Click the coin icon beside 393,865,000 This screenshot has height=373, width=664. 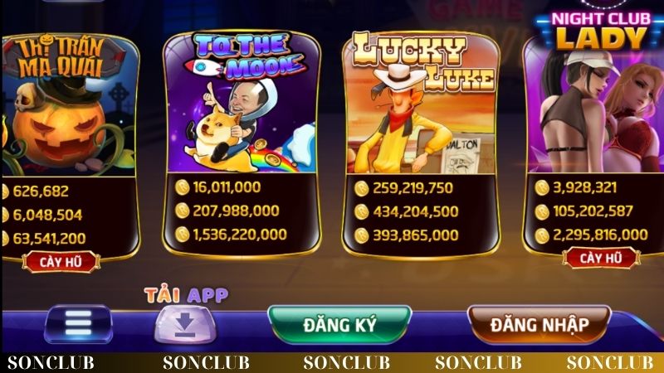[x=361, y=235]
